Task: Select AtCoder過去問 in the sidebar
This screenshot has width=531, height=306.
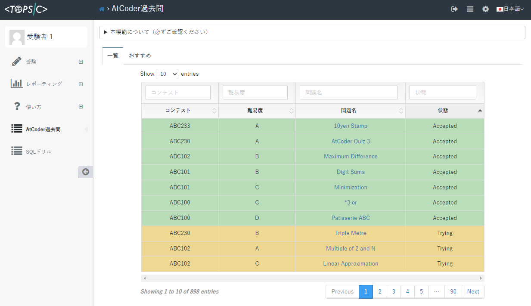Action: pyautogui.click(x=43, y=129)
